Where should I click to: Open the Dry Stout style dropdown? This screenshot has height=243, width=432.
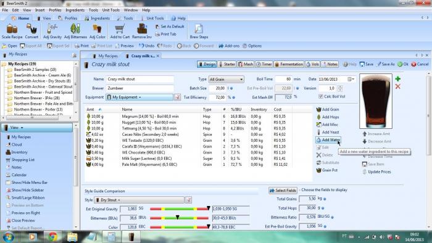tap(139, 200)
